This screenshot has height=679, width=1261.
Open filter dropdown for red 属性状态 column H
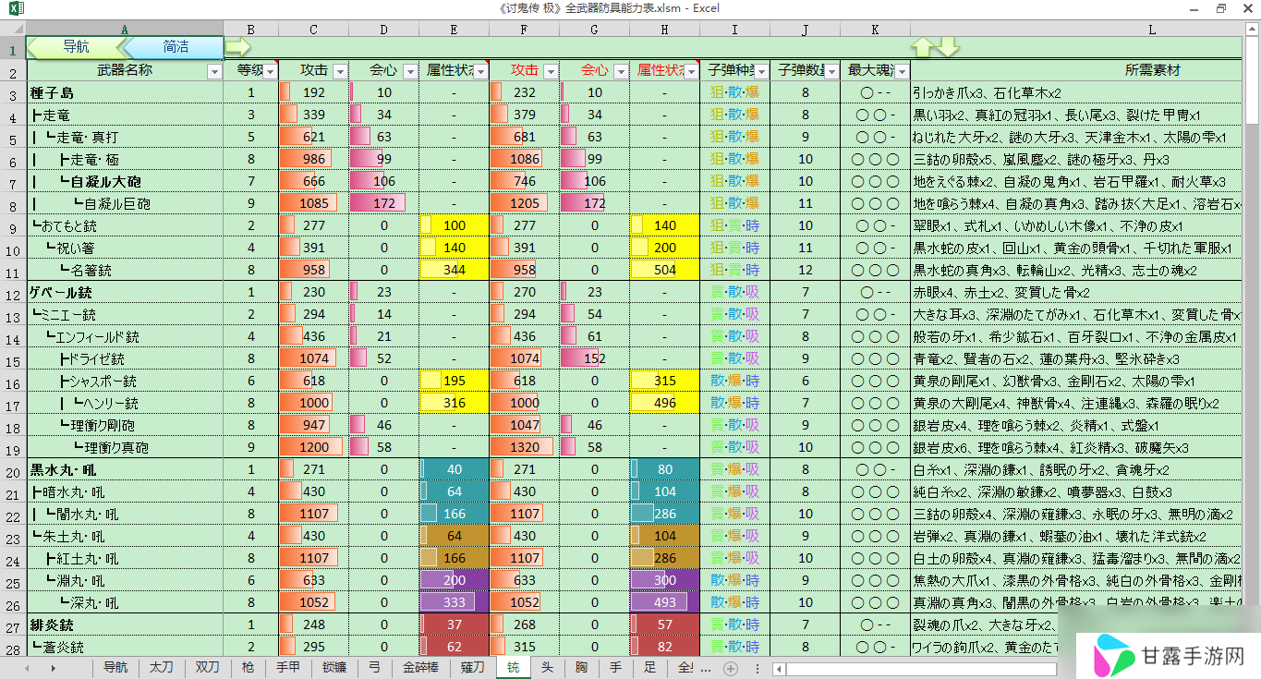(x=690, y=71)
